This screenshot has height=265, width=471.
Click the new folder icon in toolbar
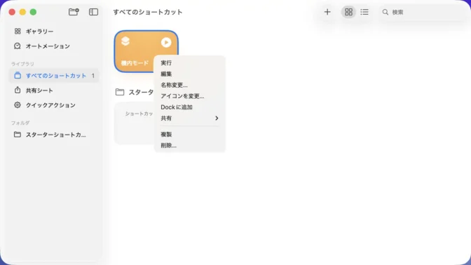pos(74,12)
